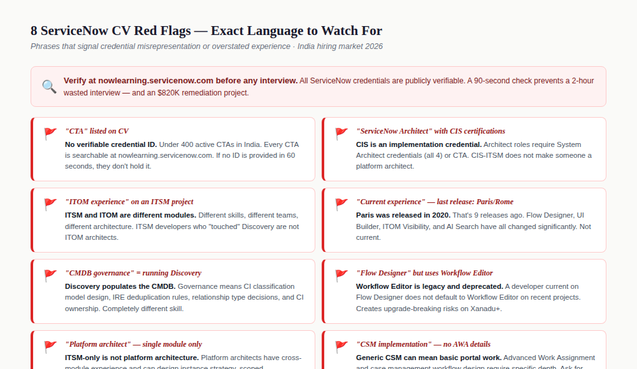Click the bold text "Paris was released in 2020."

403,215
